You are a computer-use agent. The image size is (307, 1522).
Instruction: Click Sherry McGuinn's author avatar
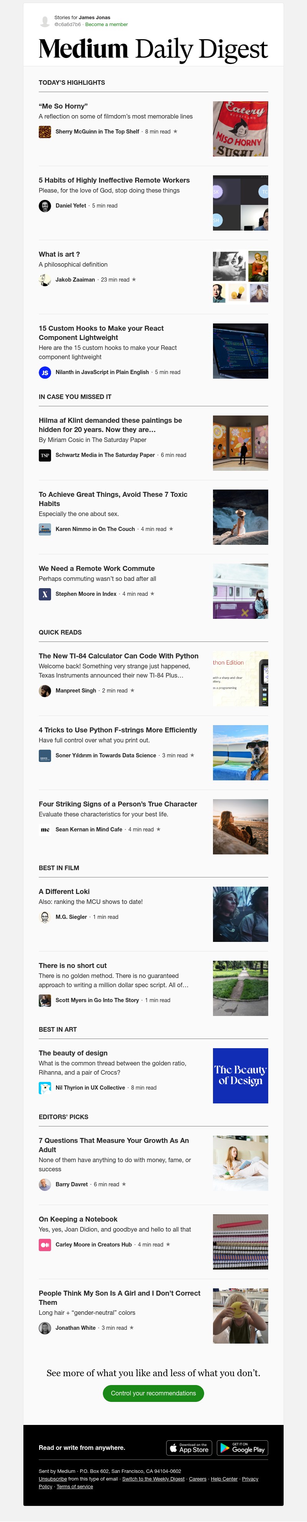pos(45,132)
